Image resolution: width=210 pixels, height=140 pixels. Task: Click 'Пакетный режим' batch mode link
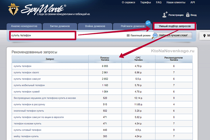(x=141, y=36)
